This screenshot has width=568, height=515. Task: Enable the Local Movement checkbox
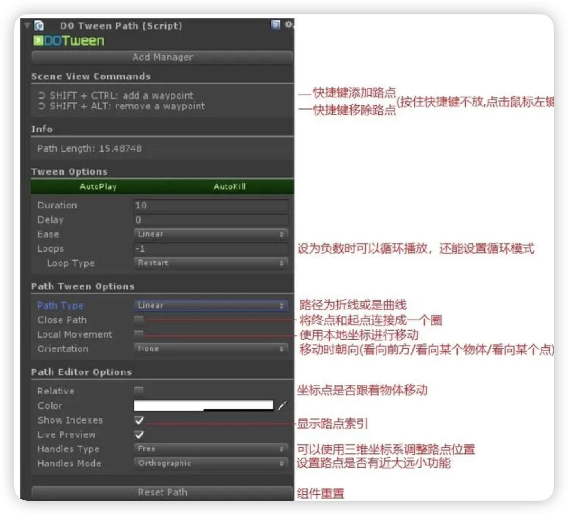click(139, 334)
